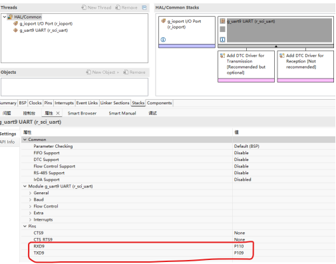336x264 pixels.
Task: Click the Remove button in Threads header
Action: point(126,7)
